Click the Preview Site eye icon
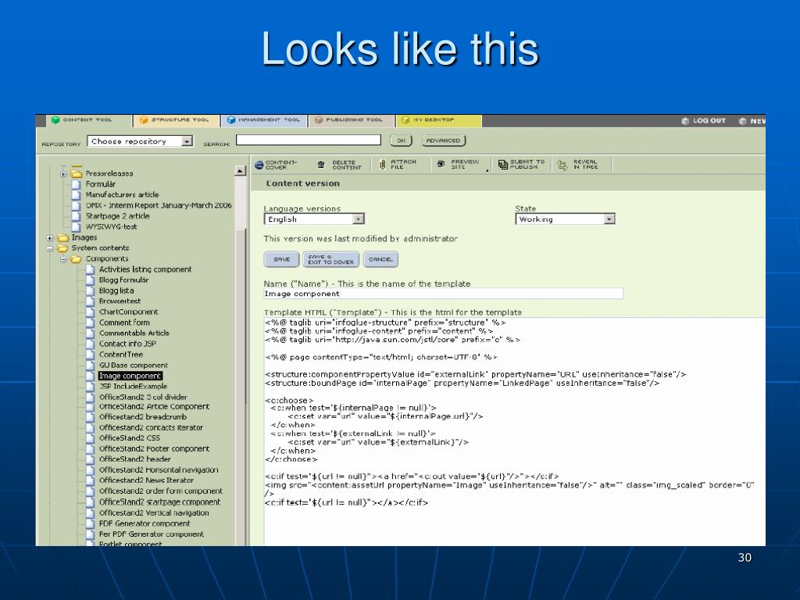The width and height of the screenshot is (800, 600). tap(441, 164)
